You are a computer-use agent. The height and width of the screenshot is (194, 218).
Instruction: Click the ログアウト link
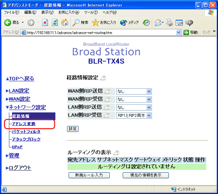click(x=20, y=167)
